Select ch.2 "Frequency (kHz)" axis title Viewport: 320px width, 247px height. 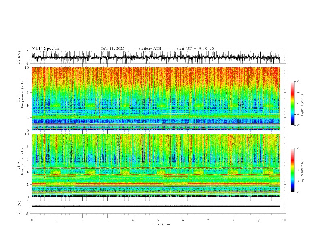coord(23,161)
